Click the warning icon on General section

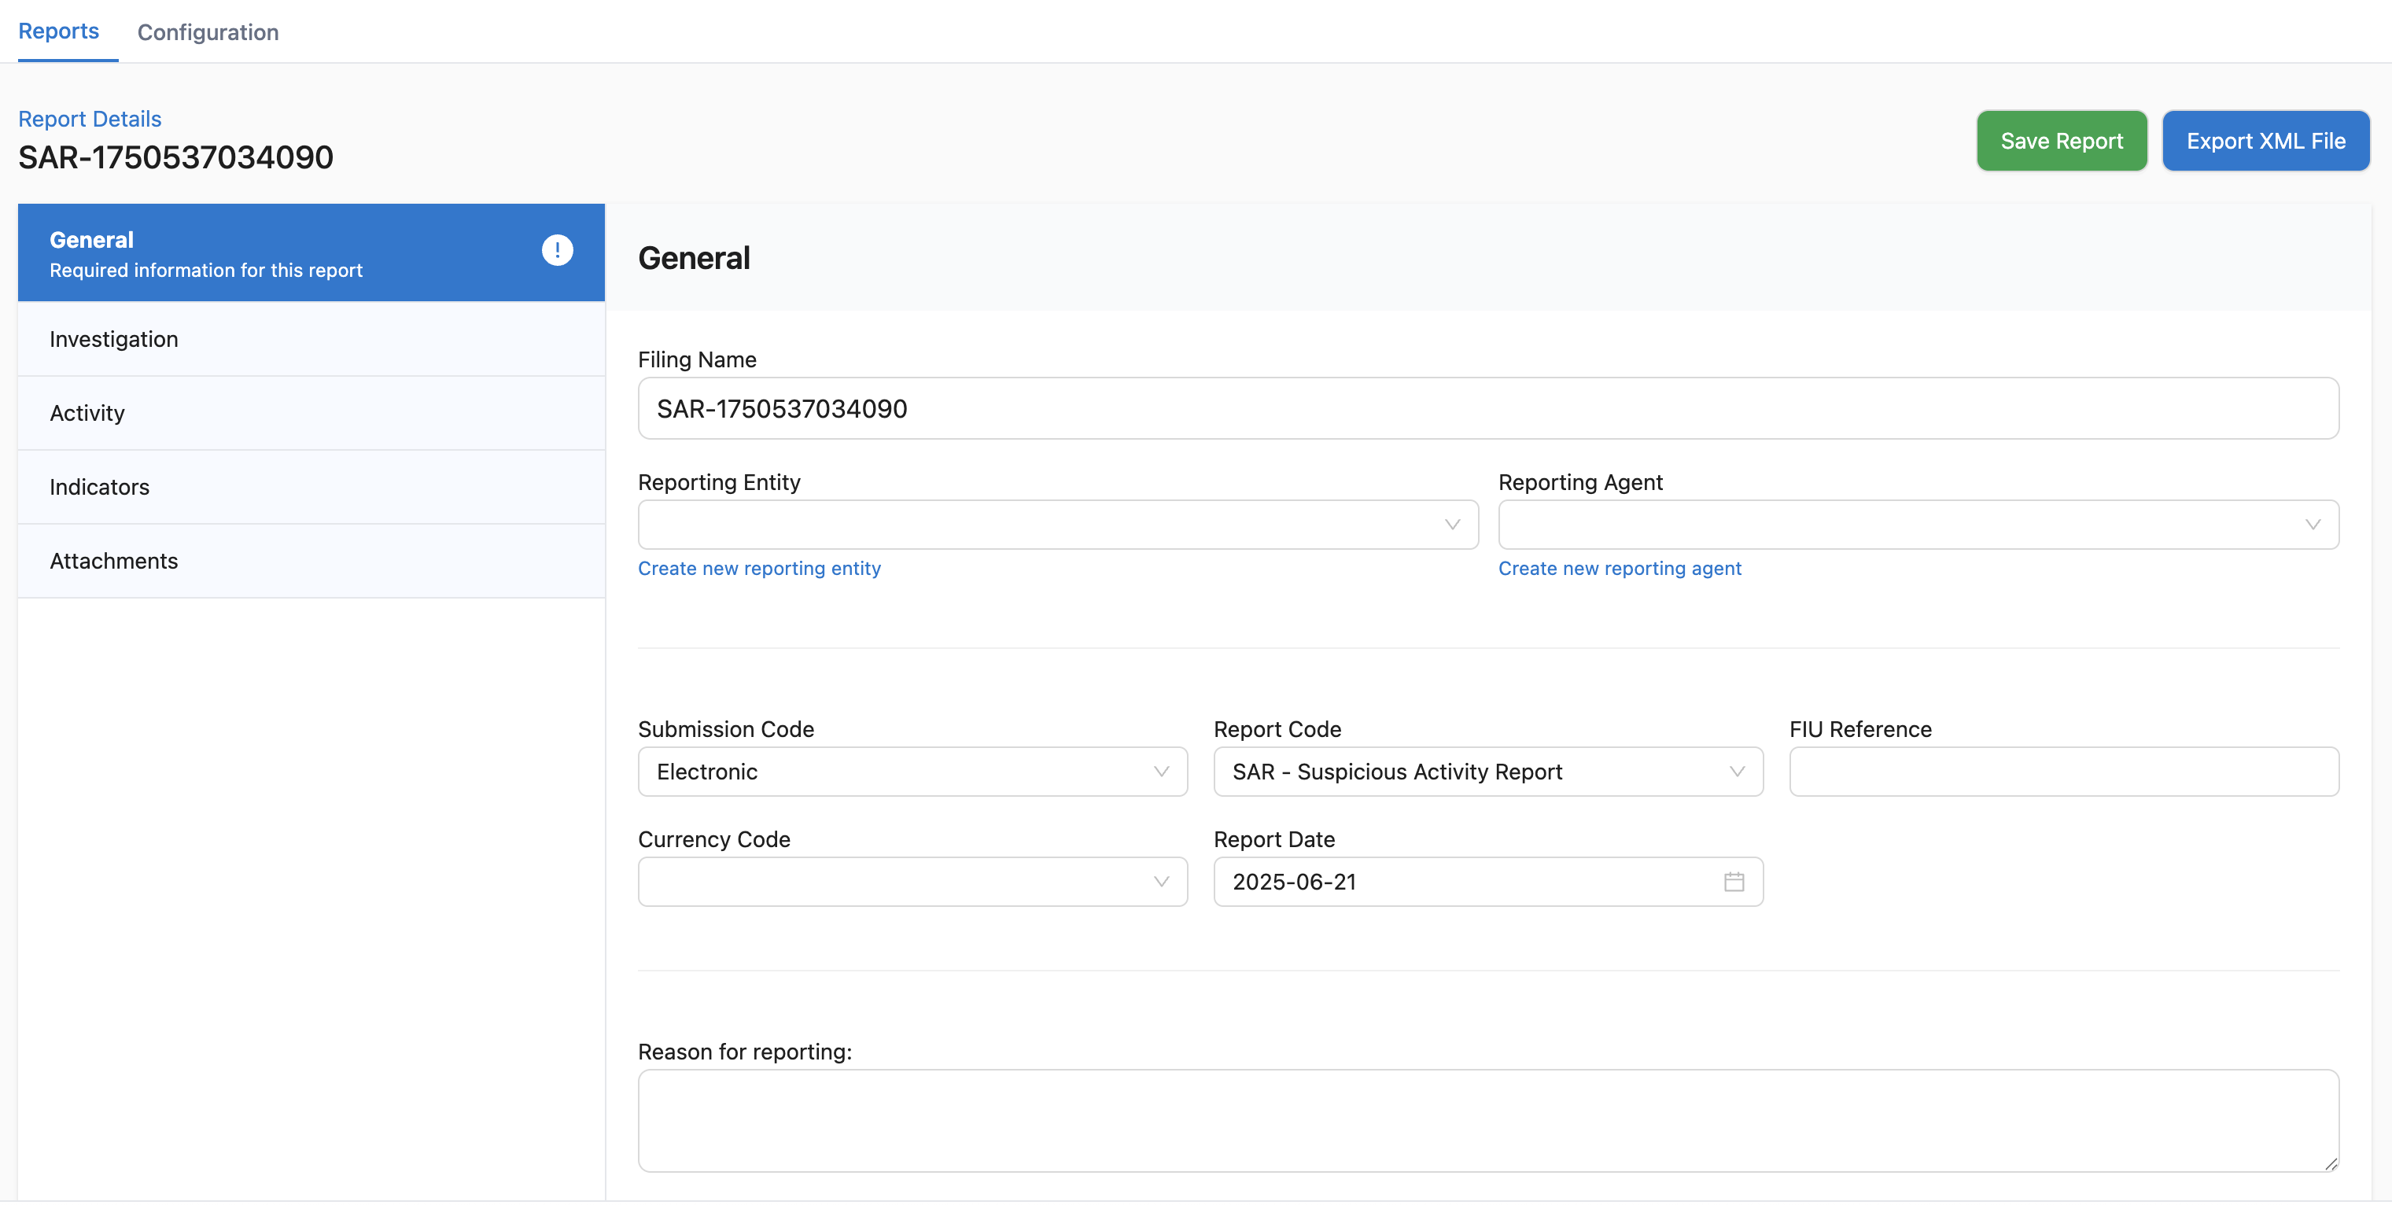coord(557,249)
